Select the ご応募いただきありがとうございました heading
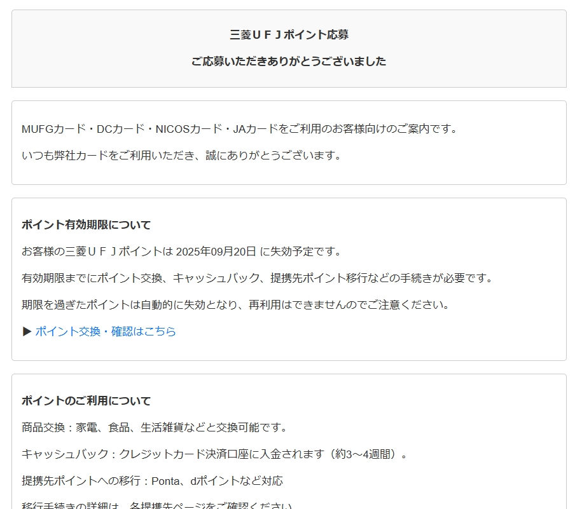 289,62
